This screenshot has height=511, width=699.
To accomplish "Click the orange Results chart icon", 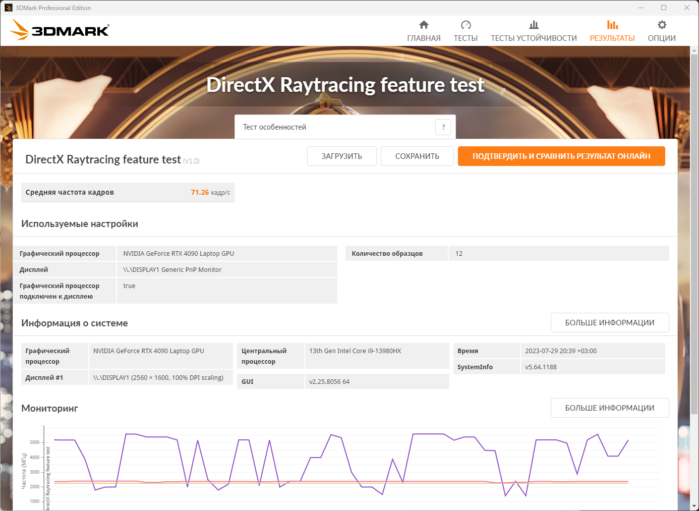I will (x=612, y=25).
